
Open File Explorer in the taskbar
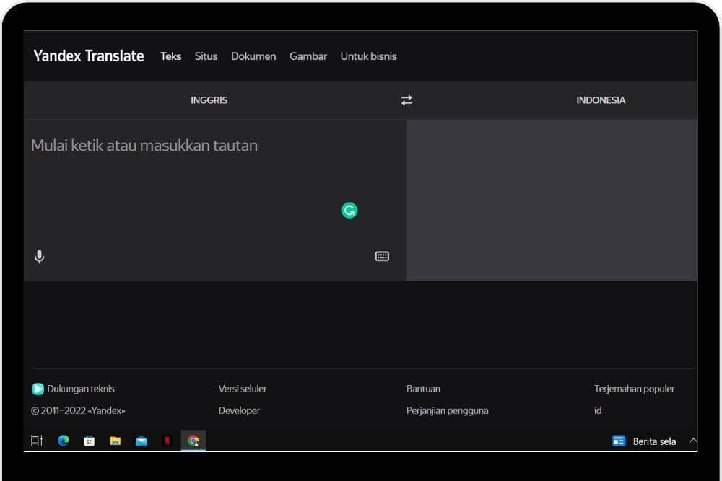(x=116, y=441)
